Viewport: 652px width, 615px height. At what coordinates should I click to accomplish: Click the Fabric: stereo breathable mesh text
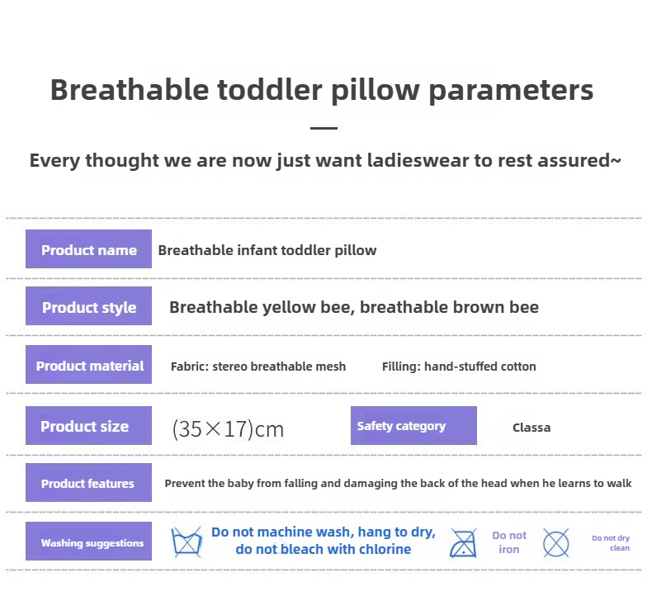tap(258, 367)
